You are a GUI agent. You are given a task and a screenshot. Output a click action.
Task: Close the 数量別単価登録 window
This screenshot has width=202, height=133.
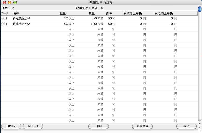pyautogui.click(x=4, y=2)
